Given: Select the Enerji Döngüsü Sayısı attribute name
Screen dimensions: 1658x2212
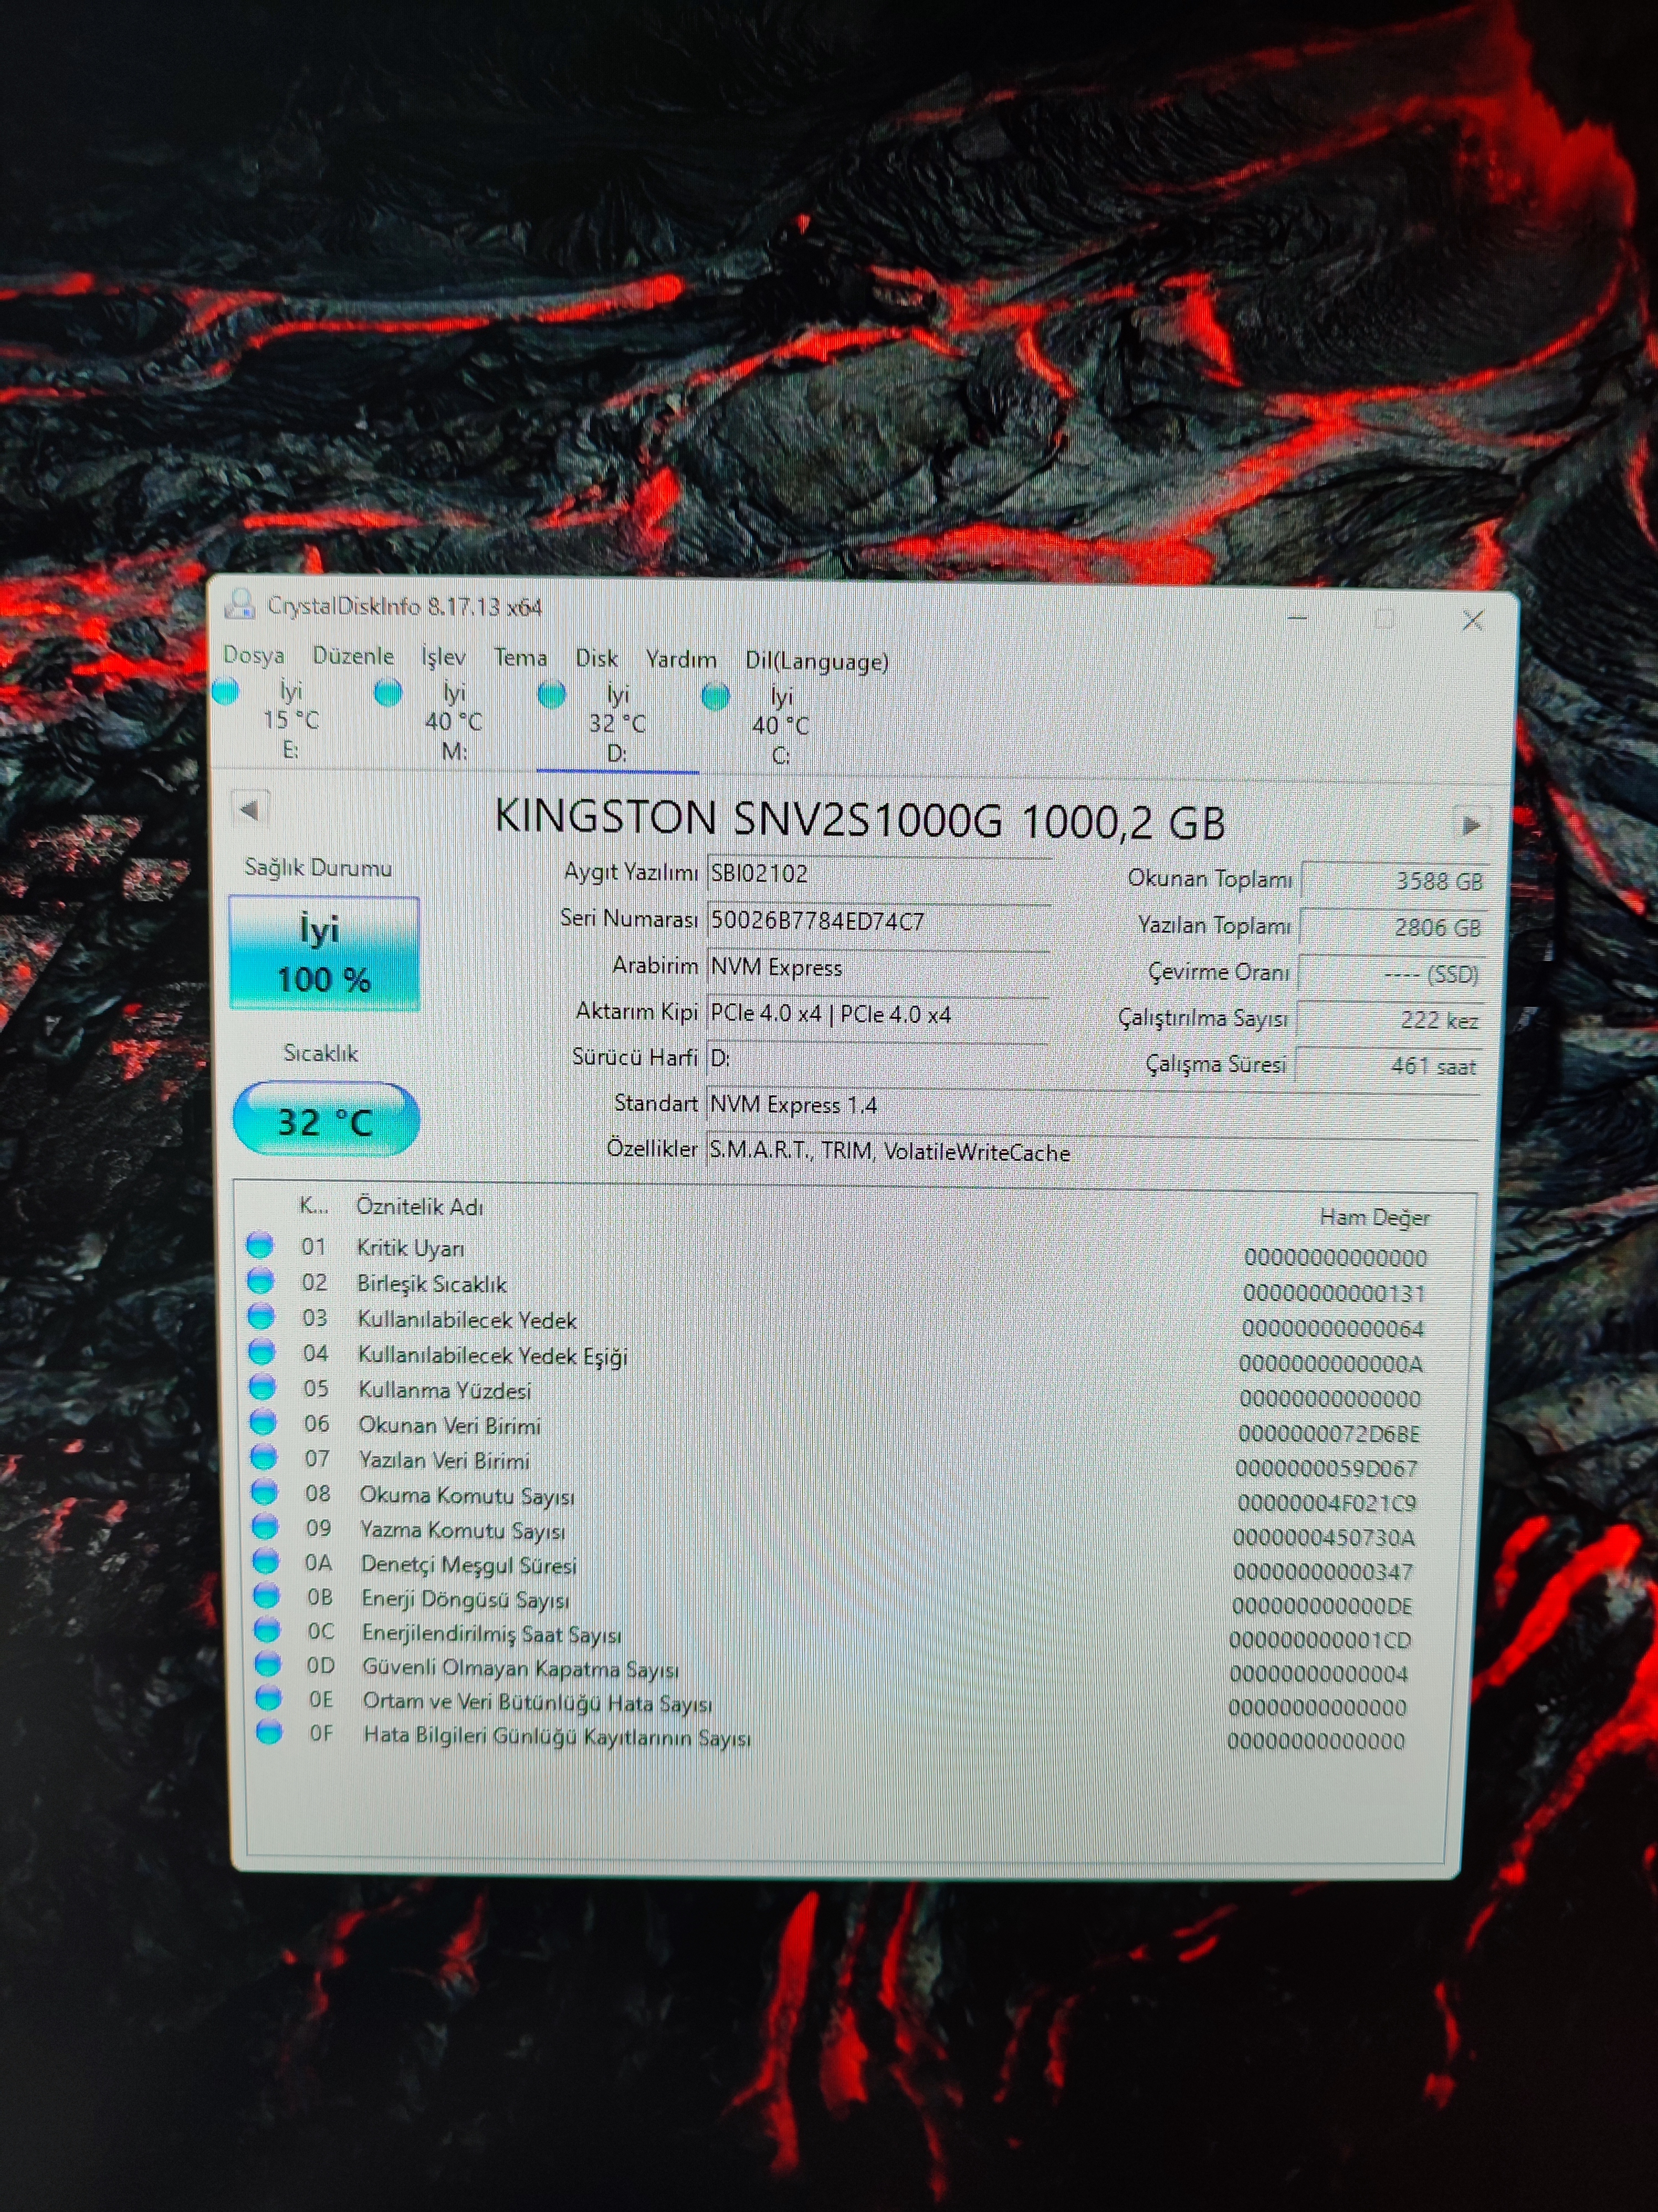Looking at the screenshot, I should 465,1600.
